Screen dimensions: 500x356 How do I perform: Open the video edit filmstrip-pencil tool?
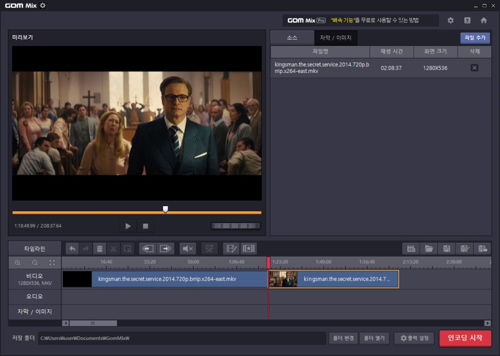point(231,249)
